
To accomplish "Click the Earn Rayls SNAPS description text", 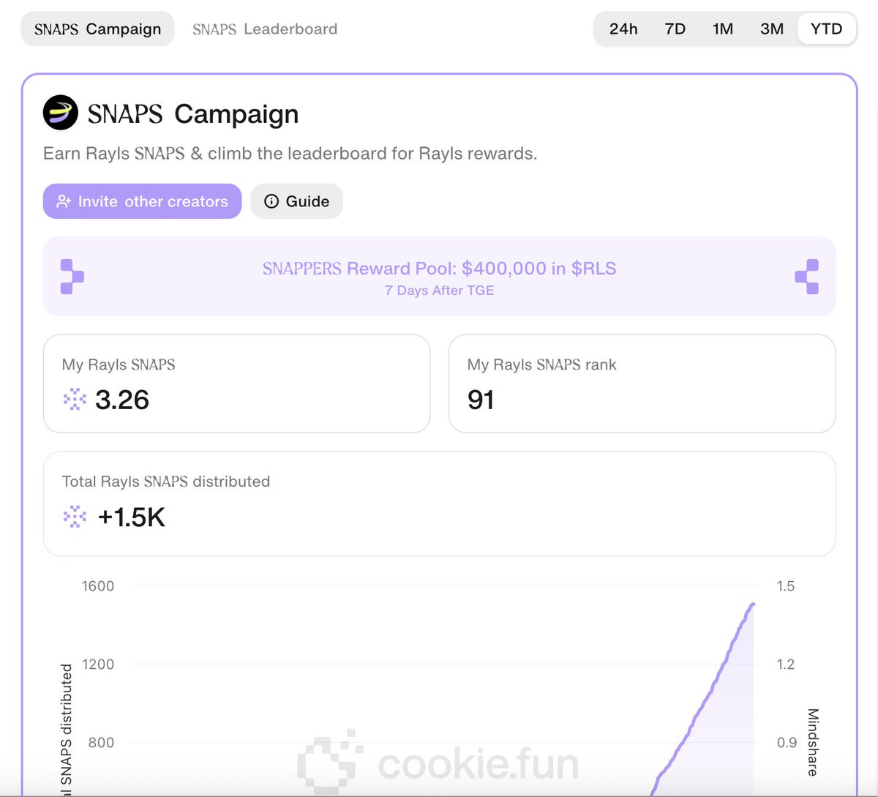I will 290,154.
